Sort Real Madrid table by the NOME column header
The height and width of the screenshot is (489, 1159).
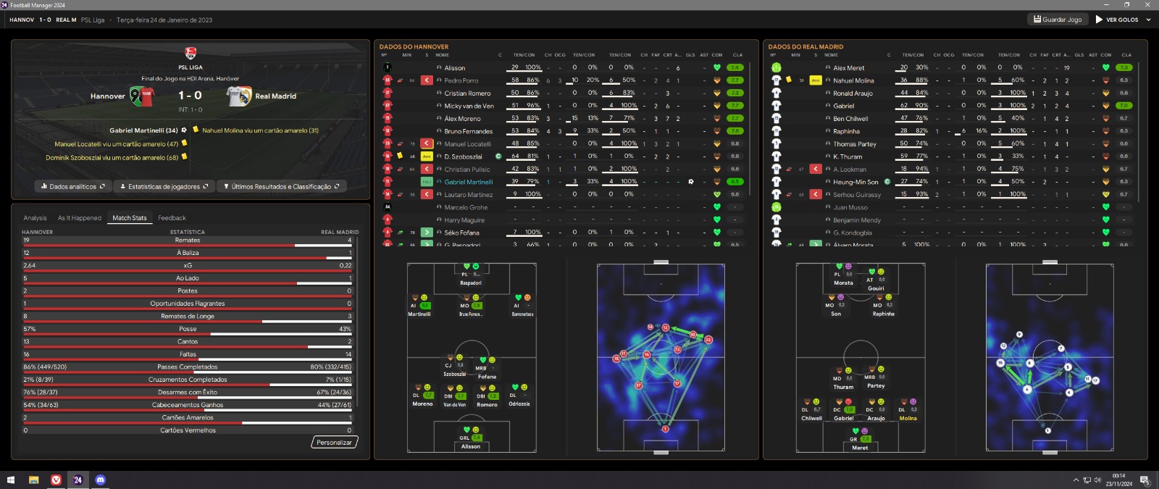[831, 55]
